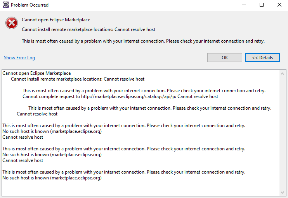Image resolution: width=288 pixels, height=198 pixels.
Task: Click the 'Problem Occurred' title bar text
Action: [30, 5]
